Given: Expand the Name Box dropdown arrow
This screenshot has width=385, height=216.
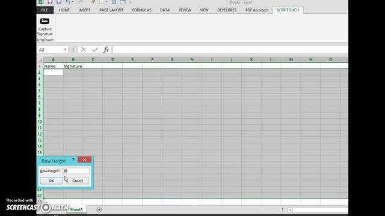Looking at the screenshot, I should click(66, 49).
